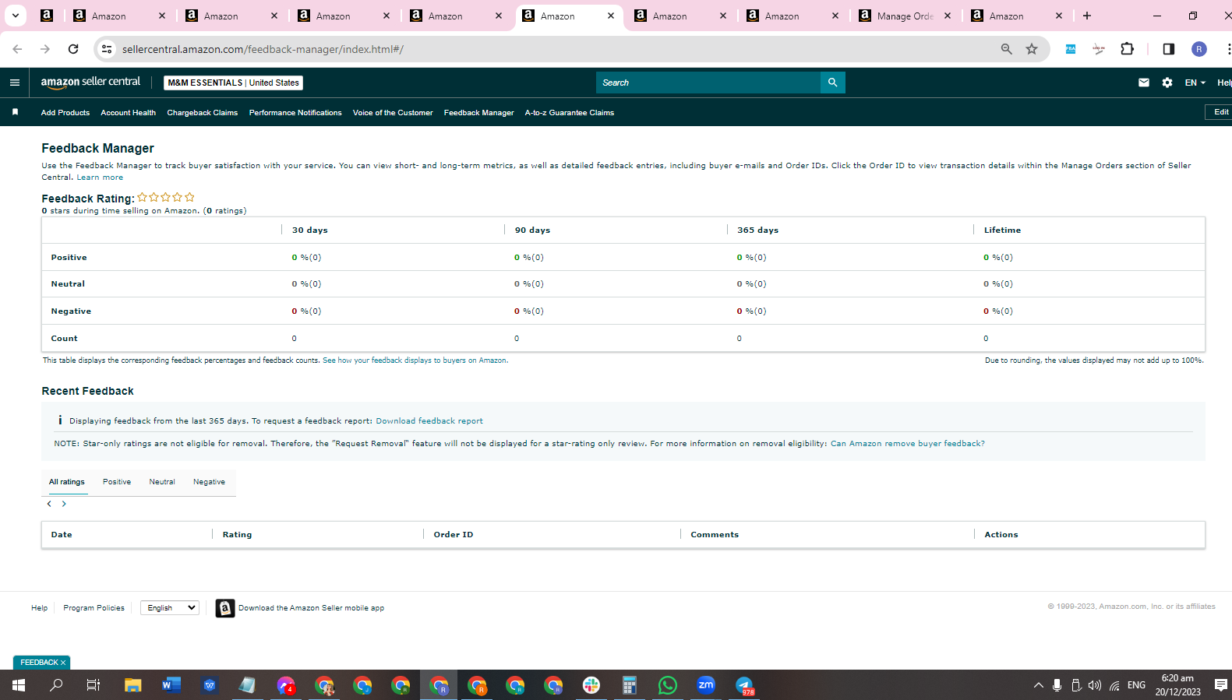Open Feedback Manager menu item
1232x700 pixels.
pyautogui.click(x=479, y=113)
